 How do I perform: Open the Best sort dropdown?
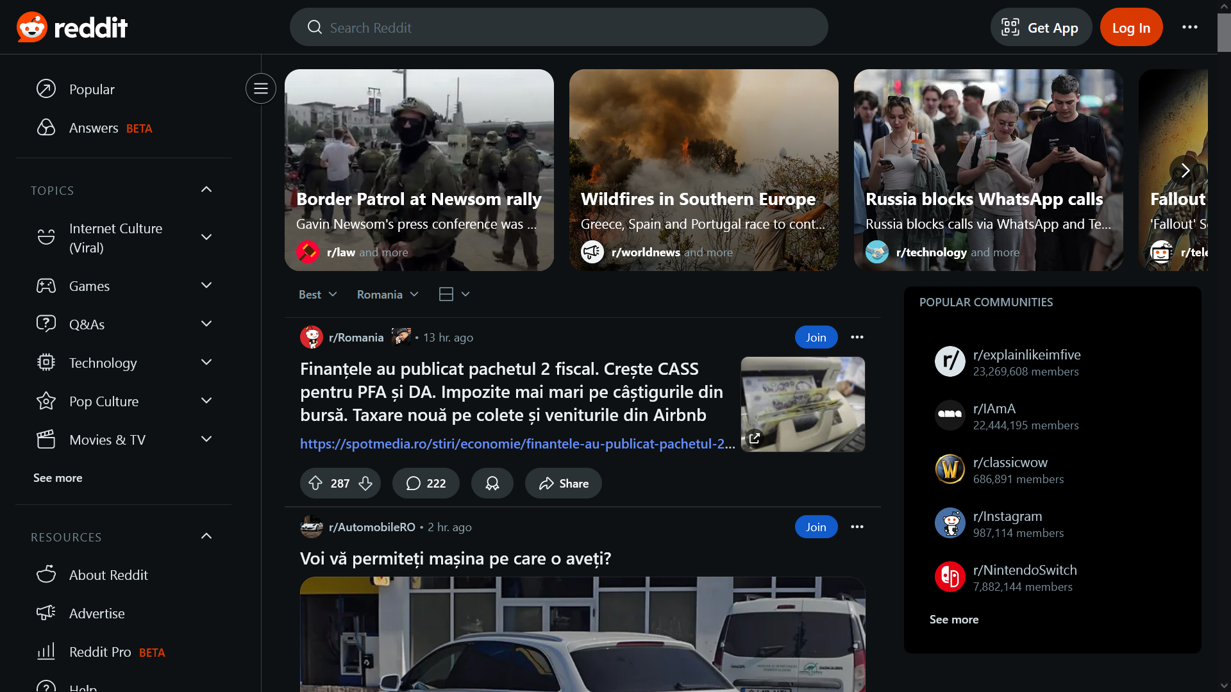[x=318, y=294]
